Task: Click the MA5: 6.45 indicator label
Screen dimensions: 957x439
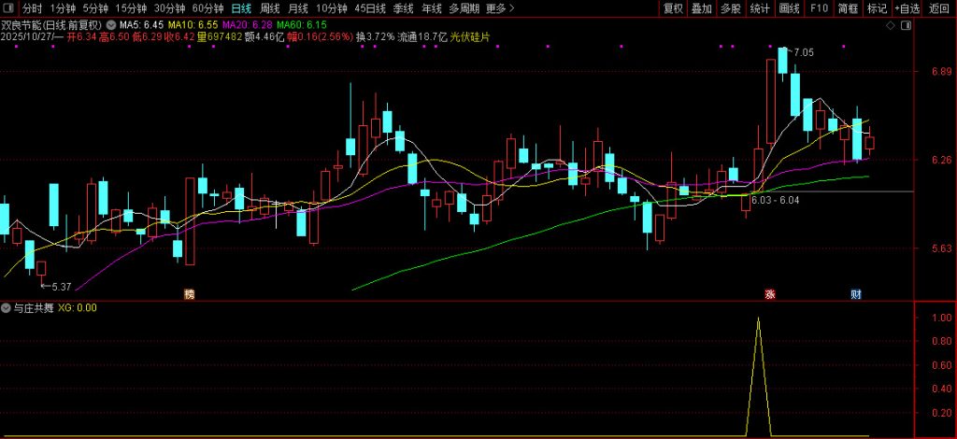Action: (x=141, y=25)
